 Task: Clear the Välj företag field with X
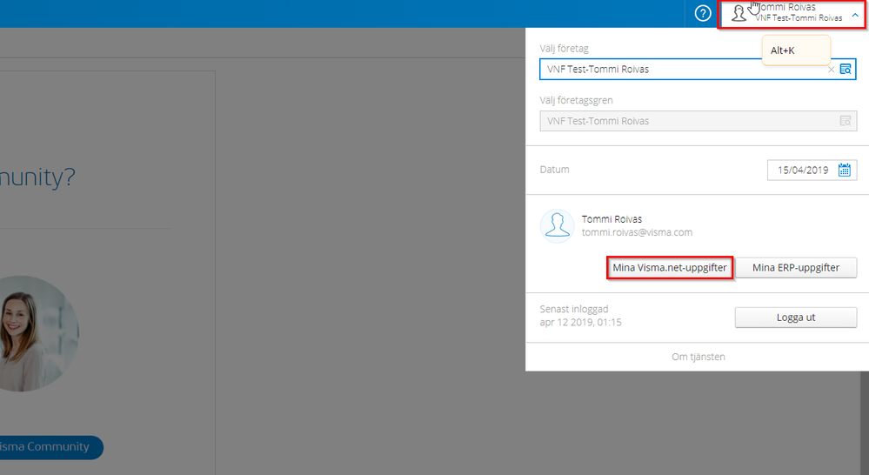tap(831, 70)
